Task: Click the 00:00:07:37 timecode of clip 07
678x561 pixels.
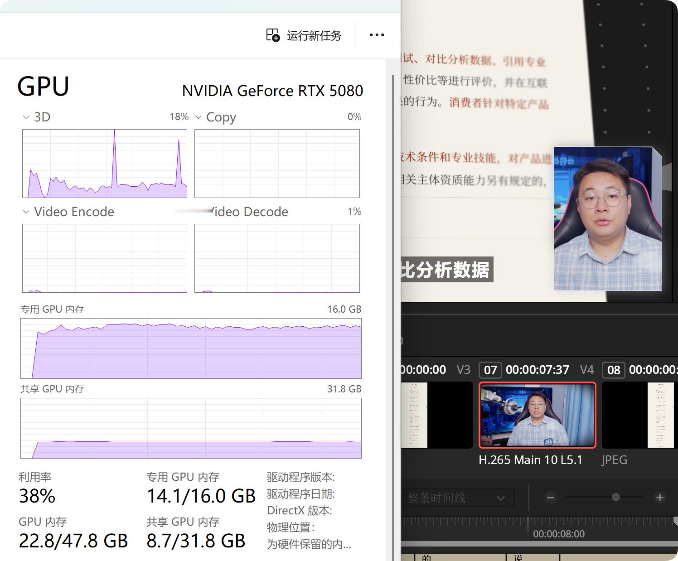Action: 538,370
